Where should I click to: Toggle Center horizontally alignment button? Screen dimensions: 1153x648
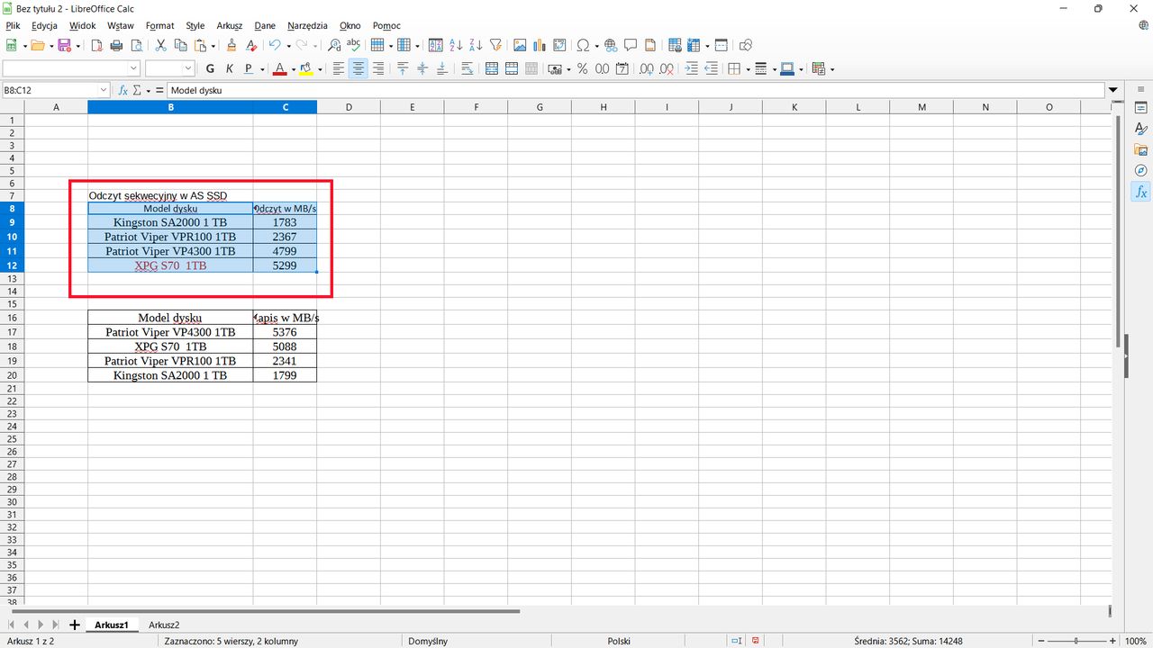(x=359, y=68)
